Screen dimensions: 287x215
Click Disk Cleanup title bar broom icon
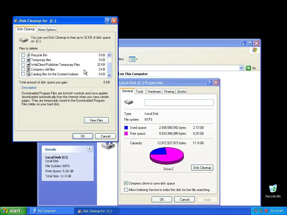click(16, 20)
